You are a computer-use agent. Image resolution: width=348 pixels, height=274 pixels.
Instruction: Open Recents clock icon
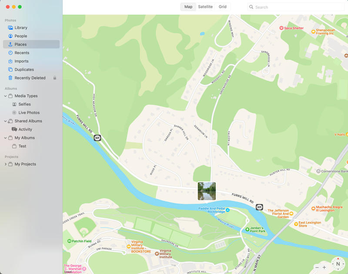[10, 53]
